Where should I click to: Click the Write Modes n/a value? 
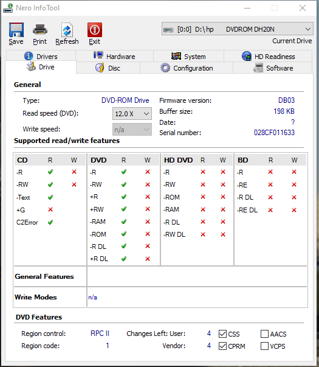tap(92, 297)
